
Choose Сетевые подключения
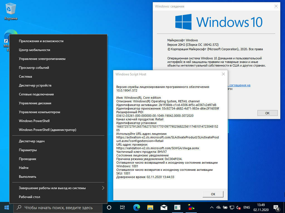(x=58, y=94)
